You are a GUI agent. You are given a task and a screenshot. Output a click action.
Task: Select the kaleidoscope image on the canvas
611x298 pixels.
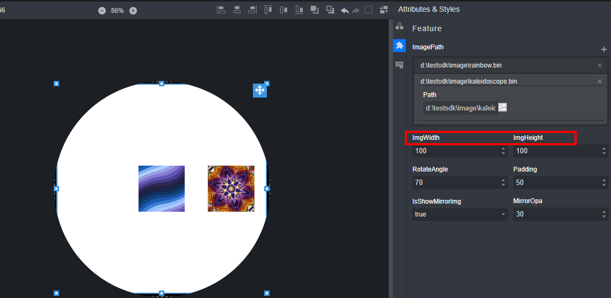(231, 189)
